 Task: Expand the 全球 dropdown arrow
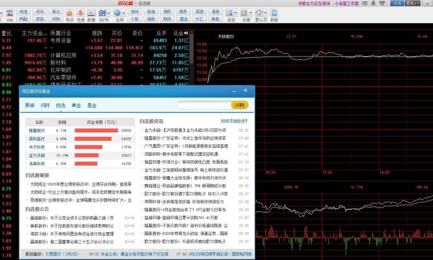point(124,13)
